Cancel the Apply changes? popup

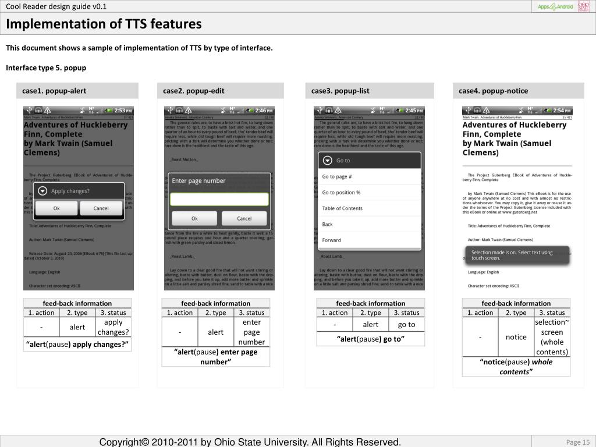point(101,208)
